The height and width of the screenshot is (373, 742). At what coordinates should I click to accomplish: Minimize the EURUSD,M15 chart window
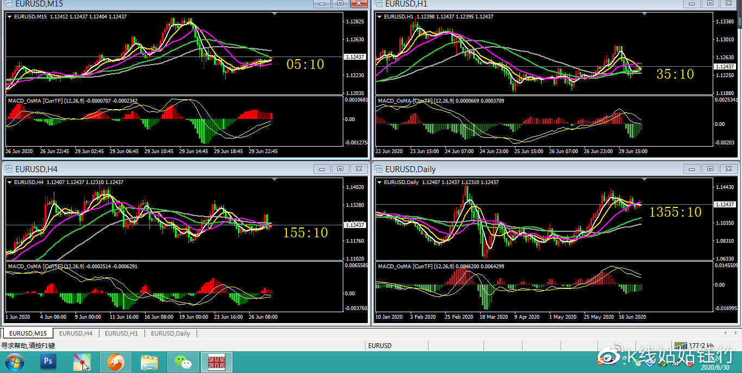tap(323, 3)
